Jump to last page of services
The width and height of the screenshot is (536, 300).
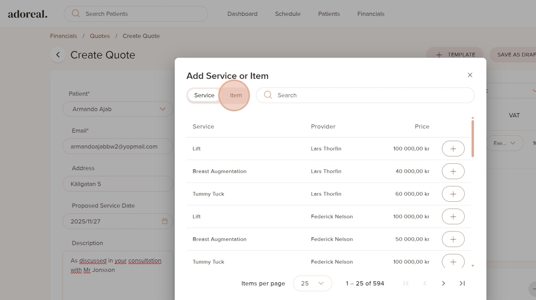[x=462, y=283]
